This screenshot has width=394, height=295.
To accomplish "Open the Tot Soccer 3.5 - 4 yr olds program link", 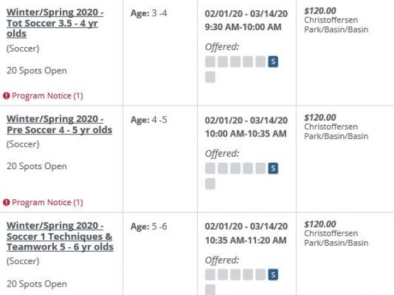I will pos(55,23).
